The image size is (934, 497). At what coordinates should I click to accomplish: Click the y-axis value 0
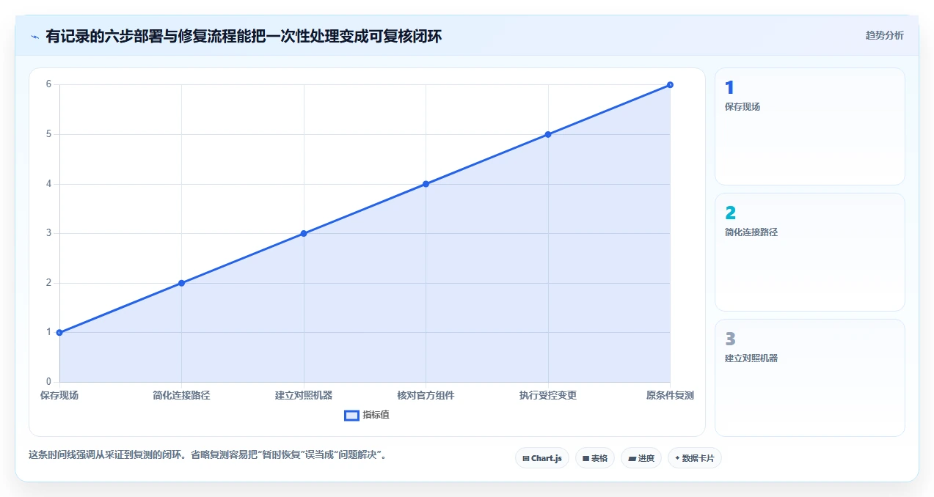48,382
